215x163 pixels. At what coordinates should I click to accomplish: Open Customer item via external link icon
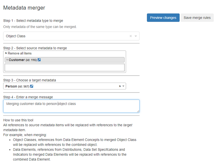click(x=39, y=60)
